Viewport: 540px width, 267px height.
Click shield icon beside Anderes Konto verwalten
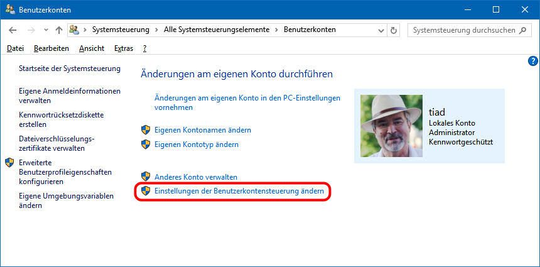tap(146, 177)
